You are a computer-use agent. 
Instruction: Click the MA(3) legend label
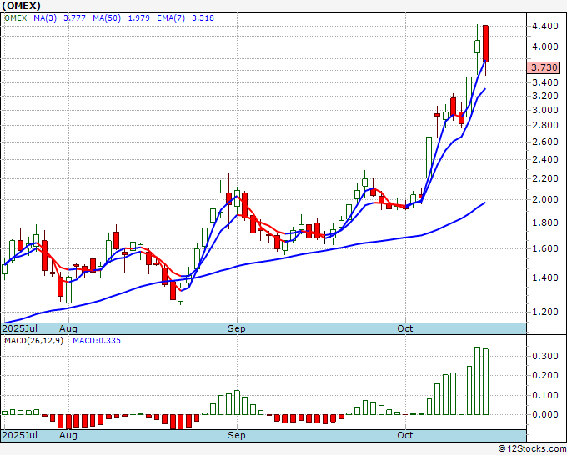(x=45, y=18)
